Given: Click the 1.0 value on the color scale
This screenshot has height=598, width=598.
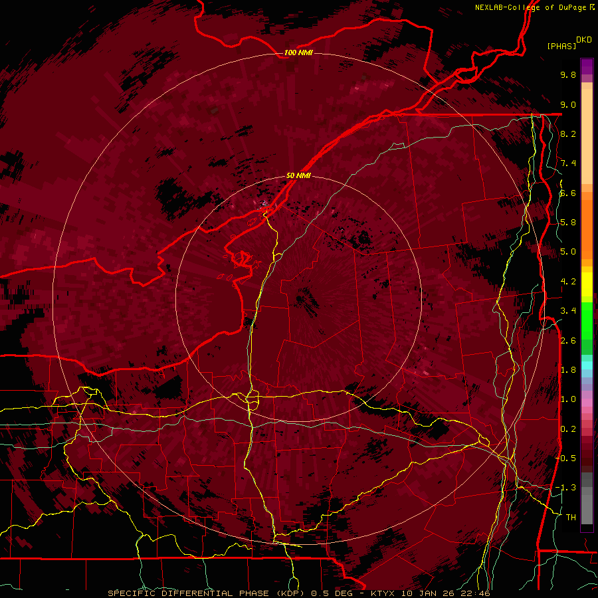Looking at the screenshot, I should [568, 399].
